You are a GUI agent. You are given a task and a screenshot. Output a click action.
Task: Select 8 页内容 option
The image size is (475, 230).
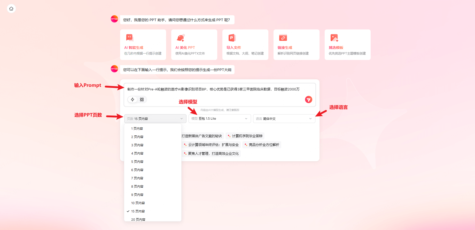pos(153,186)
